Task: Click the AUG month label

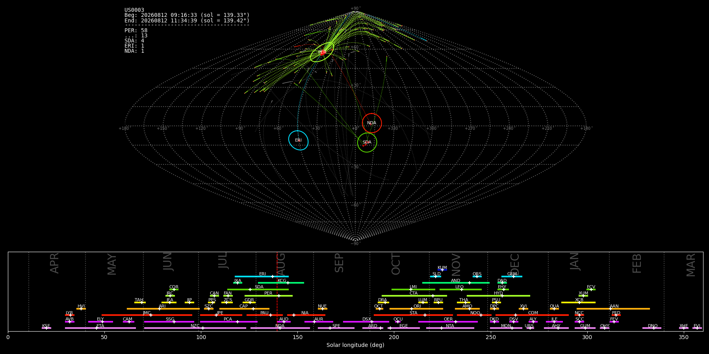Action: click(281, 264)
